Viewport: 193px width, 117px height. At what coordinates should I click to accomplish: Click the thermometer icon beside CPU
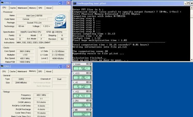pos(73,101)
